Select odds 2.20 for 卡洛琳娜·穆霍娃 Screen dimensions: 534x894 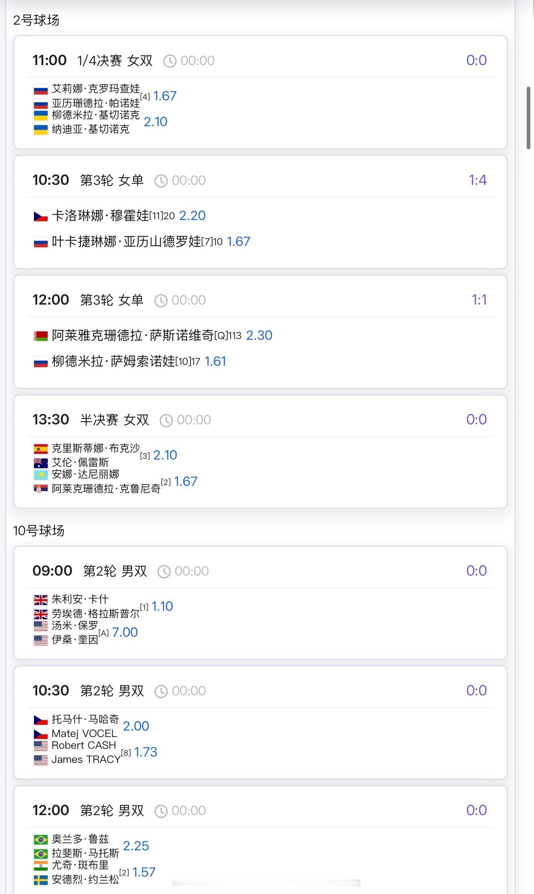tap(192, 216)
